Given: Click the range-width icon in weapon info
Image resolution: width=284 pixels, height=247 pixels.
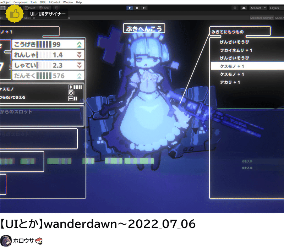Looking at the screenshot, I should click(71, 99).
